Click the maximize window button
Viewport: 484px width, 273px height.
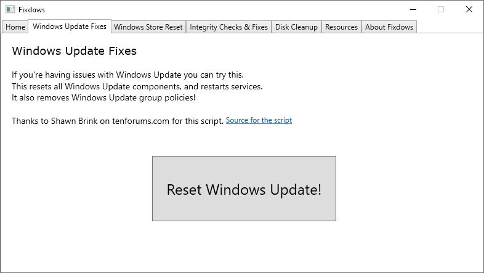(x=441, y=9)
